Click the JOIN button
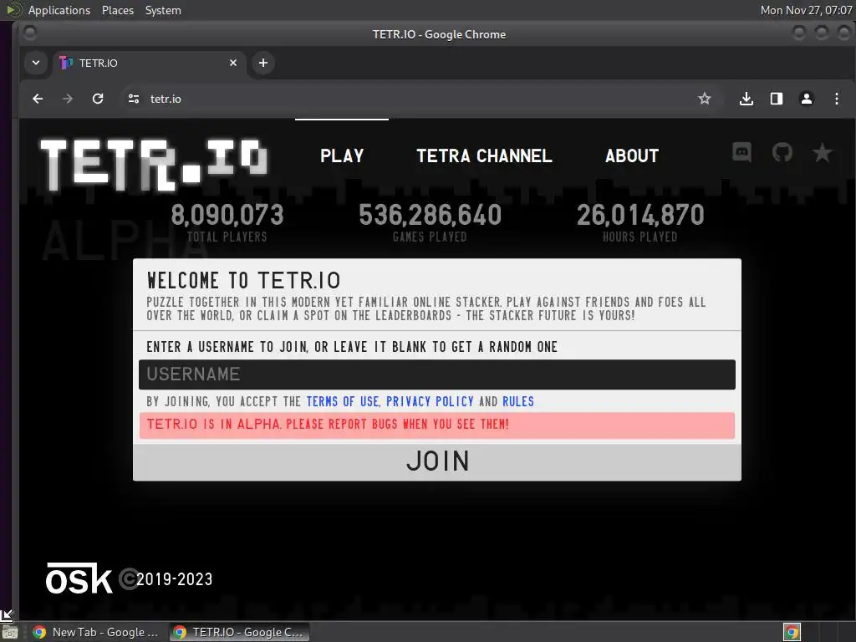 pyautogui.click(x=437, y=461)
